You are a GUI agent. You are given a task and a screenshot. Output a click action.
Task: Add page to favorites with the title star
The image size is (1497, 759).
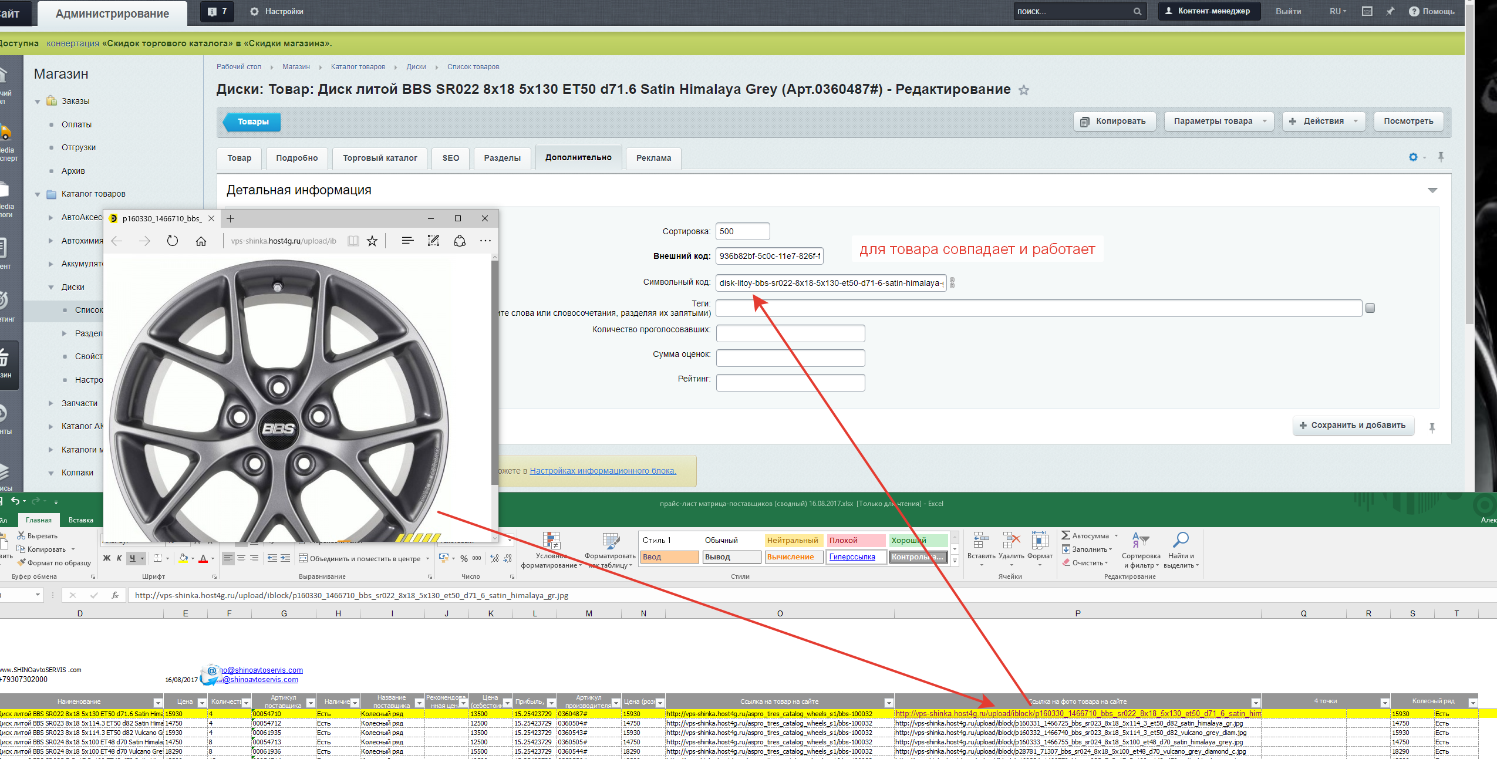pyautogui.click(x=1024, y=90)
